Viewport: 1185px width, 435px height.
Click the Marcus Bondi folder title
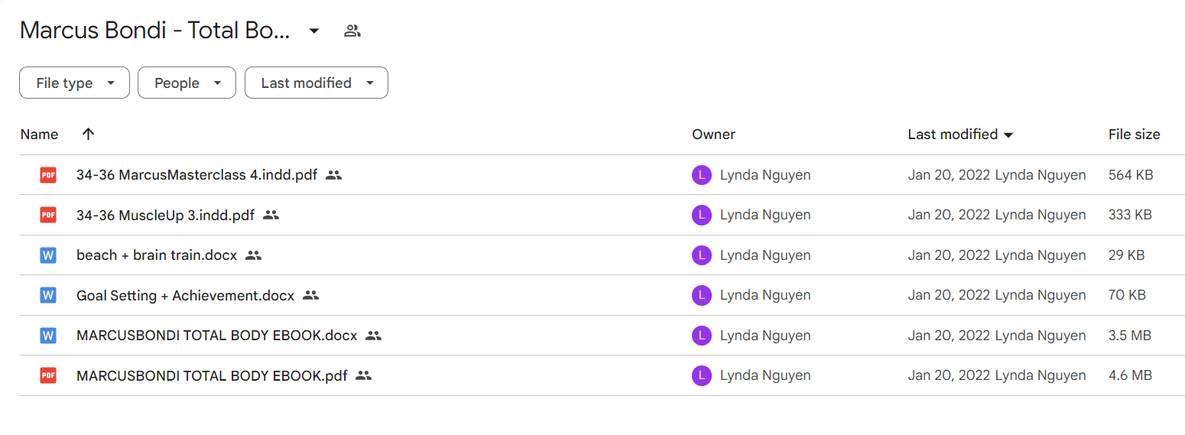click(155, 31)
